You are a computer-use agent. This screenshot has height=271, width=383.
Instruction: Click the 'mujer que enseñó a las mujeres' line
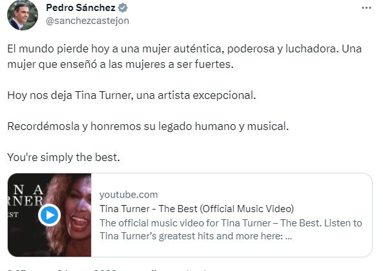pyautogui.click(x=120, y=64)
